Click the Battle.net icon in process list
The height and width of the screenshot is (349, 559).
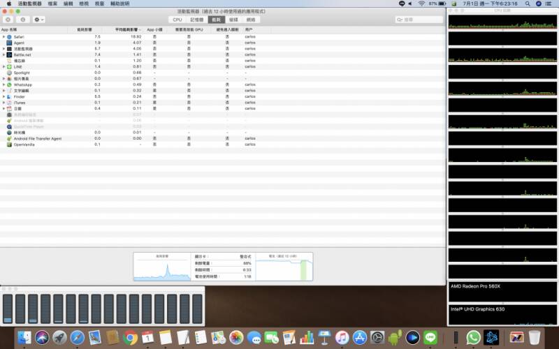tap(9, 54)
